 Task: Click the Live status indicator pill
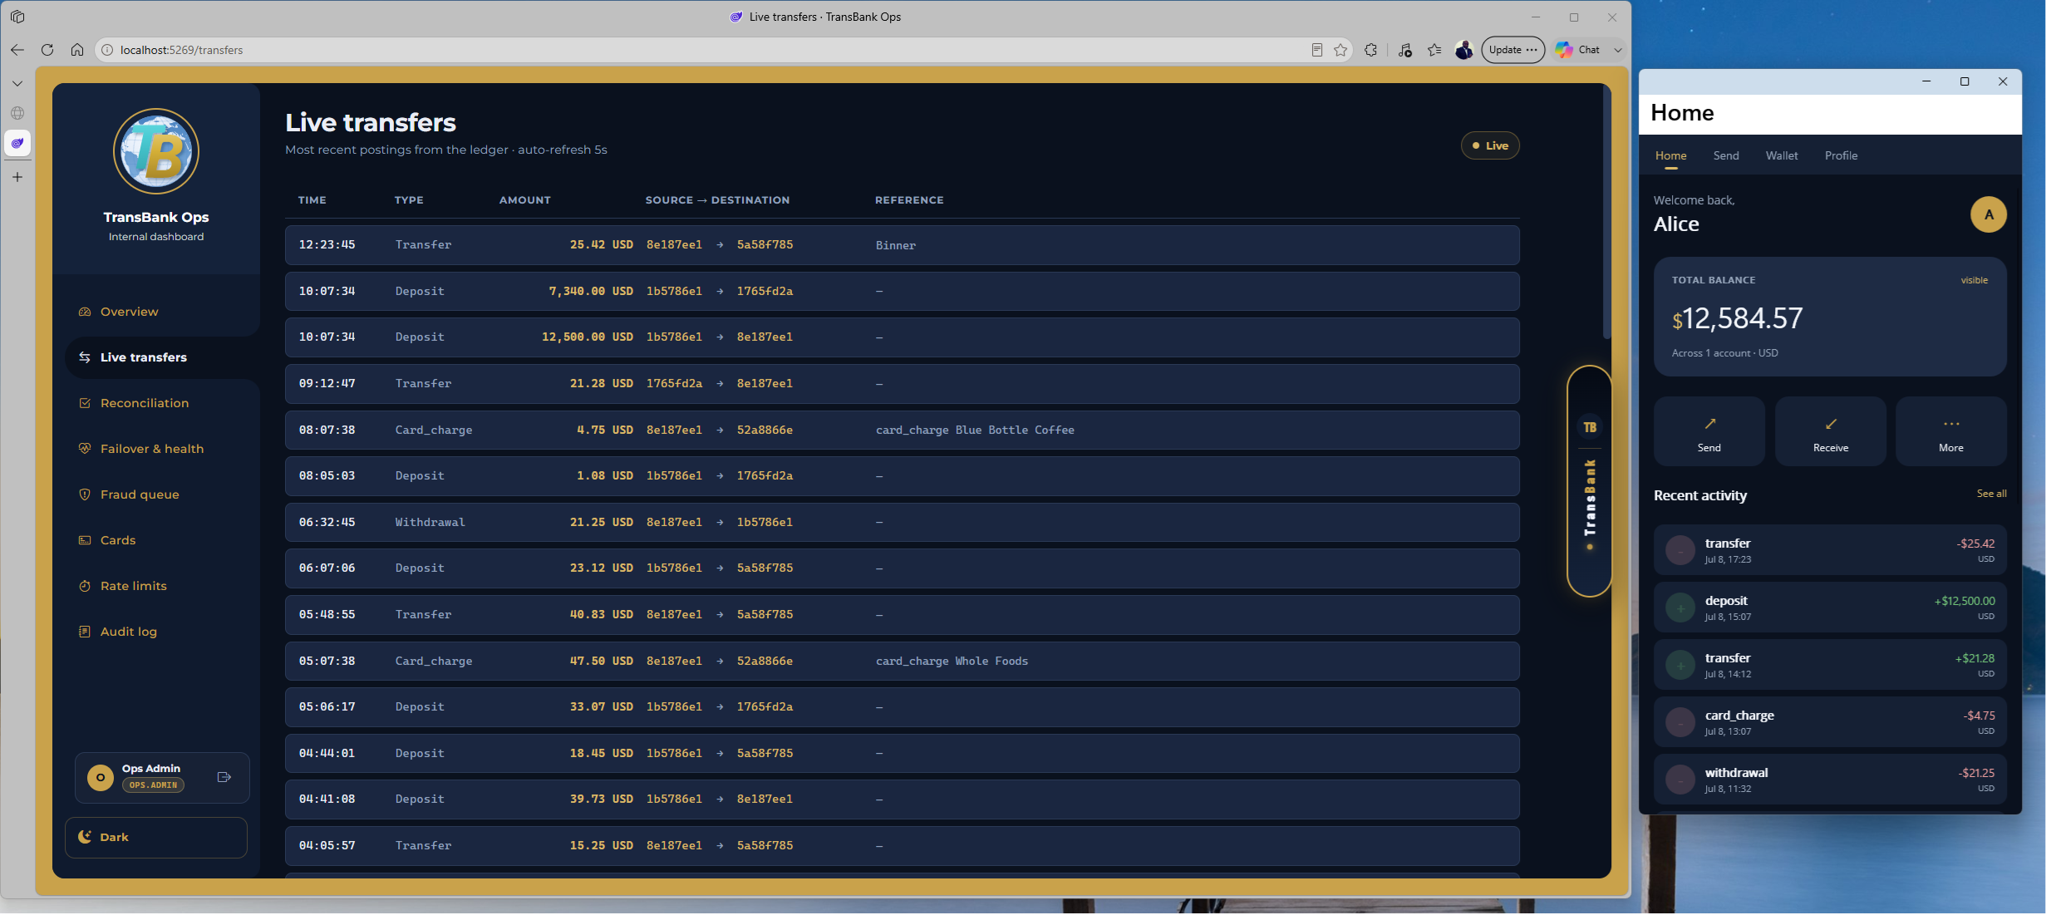pyautogui.click(x=1490, y=145)
